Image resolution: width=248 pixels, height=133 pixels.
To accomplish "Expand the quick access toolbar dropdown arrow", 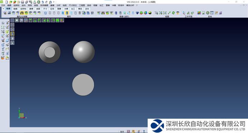I will coord(54,2).
